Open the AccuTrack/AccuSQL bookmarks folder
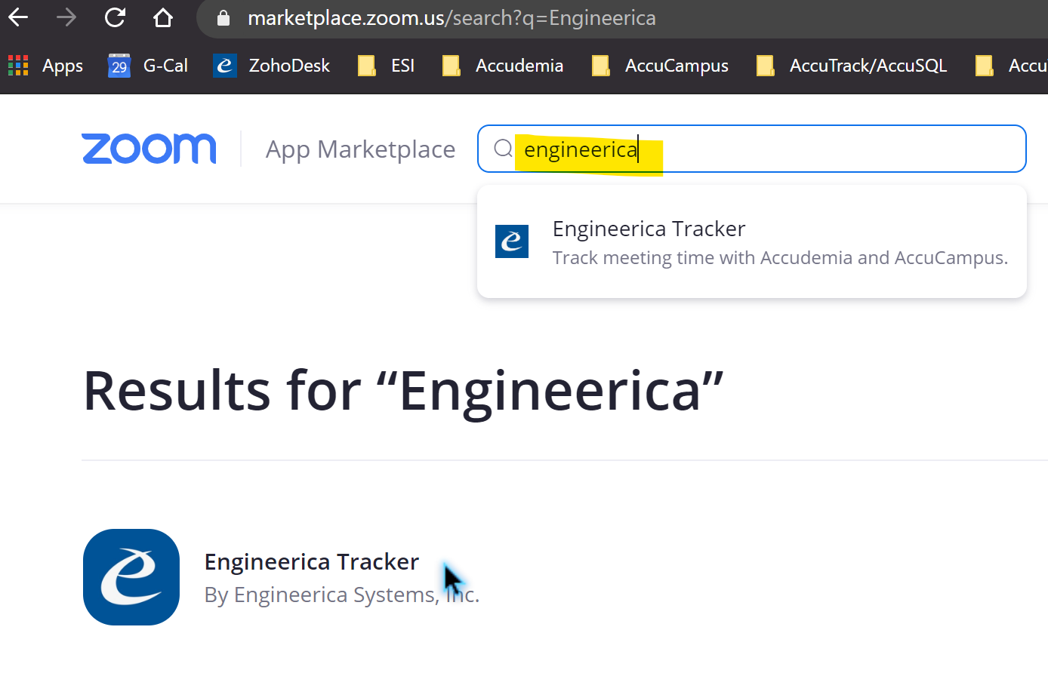This screenshot has width=1048, height=673. (851, 66)
